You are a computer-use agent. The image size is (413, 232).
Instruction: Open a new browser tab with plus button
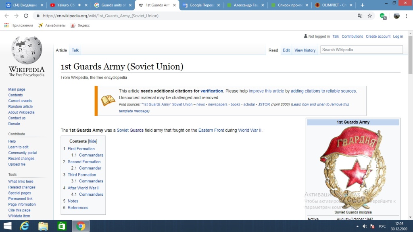pyautogui.click(x=362, y=5)
